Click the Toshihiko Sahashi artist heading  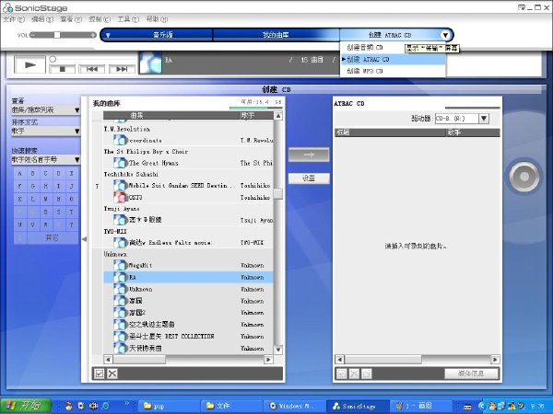point(131,174)
